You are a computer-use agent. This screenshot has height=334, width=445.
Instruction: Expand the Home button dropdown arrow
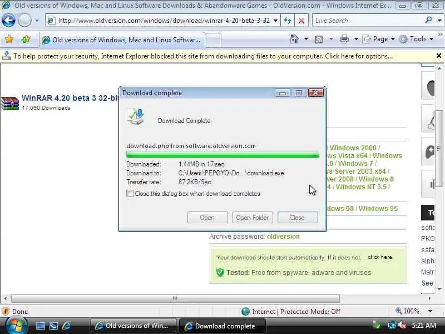[306, 39]
